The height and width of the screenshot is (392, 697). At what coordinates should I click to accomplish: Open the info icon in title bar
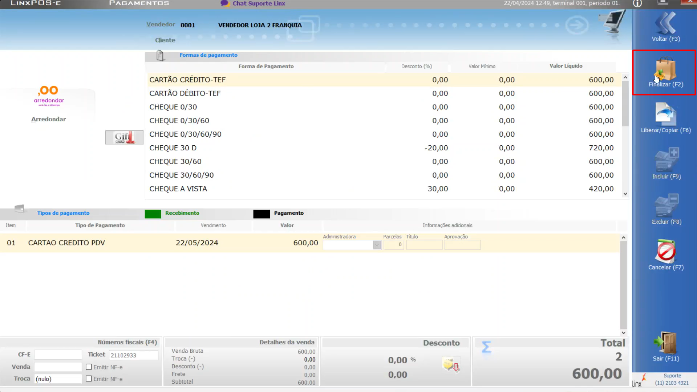pyautogui.click(x=637, y=4)
